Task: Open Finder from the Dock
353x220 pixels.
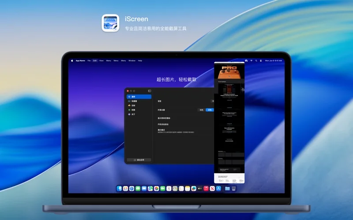Action: pyautogui.click(x=119, y=189)
